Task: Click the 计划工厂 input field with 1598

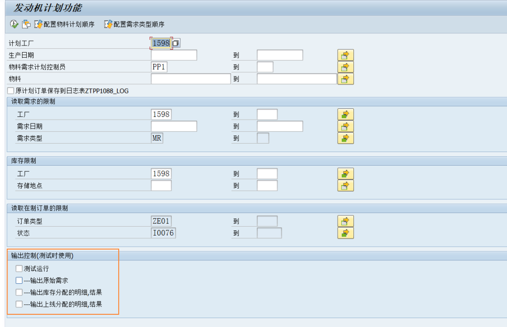Action: [161, 43]
